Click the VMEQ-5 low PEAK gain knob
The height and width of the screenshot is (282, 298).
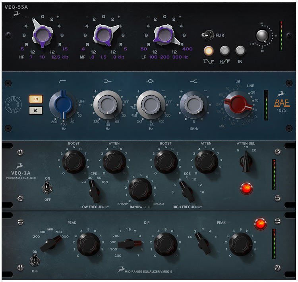[x=88, y=244]
